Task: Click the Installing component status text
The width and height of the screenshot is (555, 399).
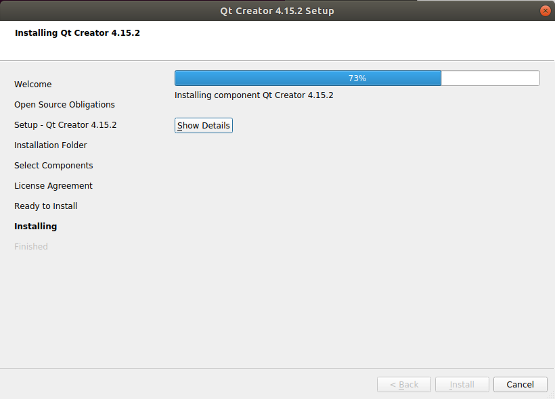Action: [x=254, y=95]
